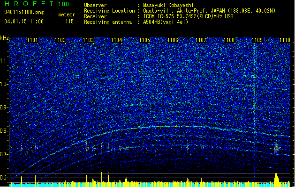Click receiver text ICOM IC-575 53.7492 MHz USB
This screenshot has width=295, height=187.
click(188, 16)
